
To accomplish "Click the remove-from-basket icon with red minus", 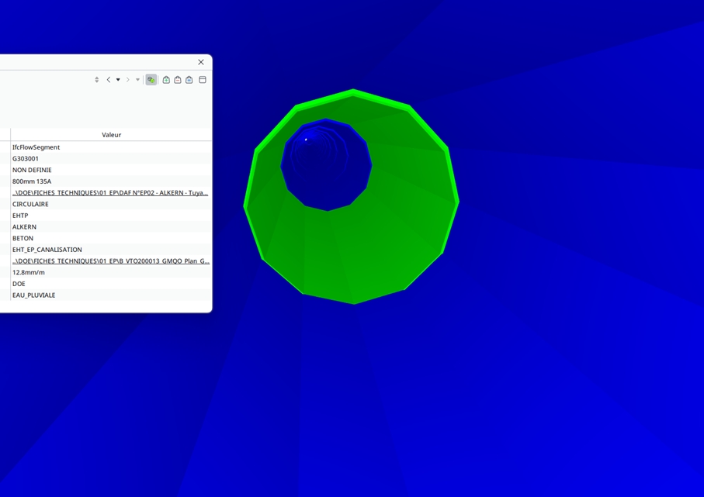I will point(178,80).
